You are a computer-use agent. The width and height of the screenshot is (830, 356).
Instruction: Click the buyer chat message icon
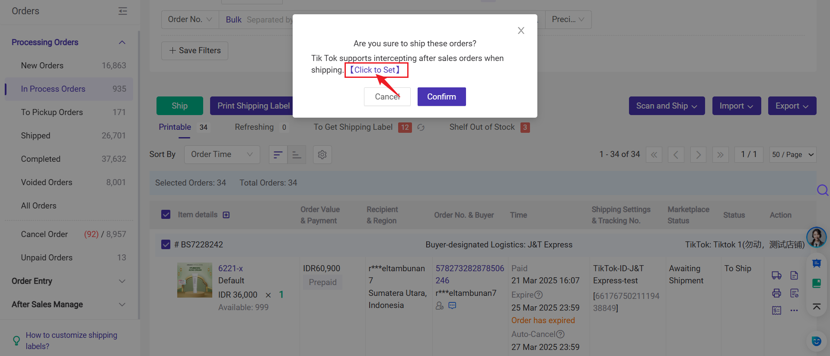point(452,305)
